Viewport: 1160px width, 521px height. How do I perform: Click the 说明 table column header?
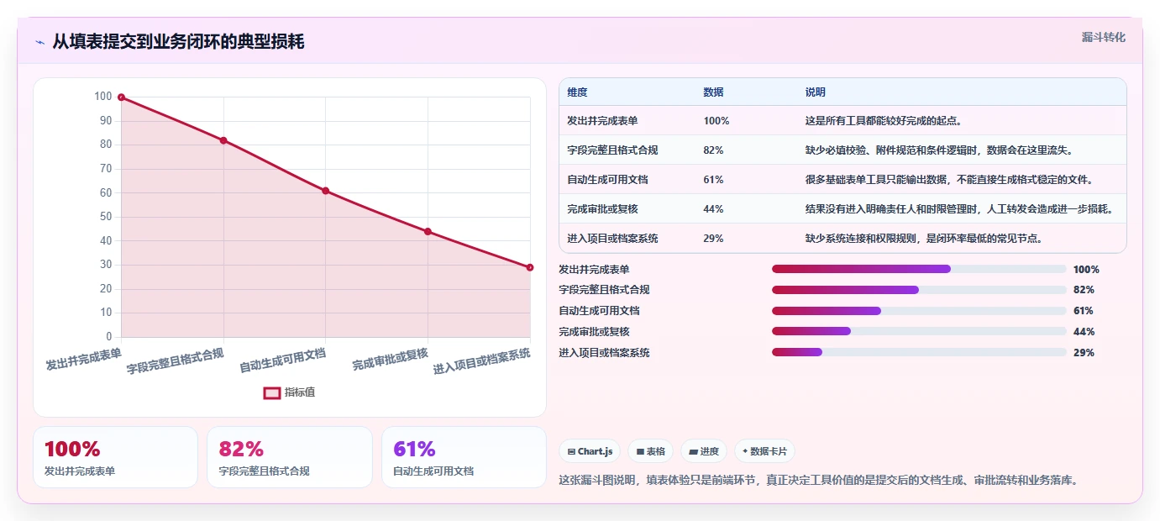pyautogui.click(x=815, y=92)
